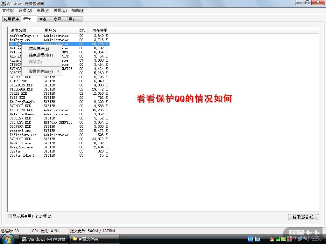Click the CH language indicator in taskbar
Screen dimensions: 326x244
(x=251, y=239)
